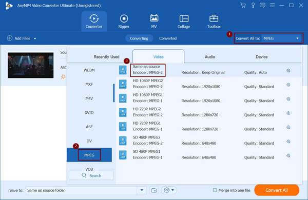Choose the HD 720P MPEG1 preset
Viewport: 308px width, 200px height.
[209, 127]
